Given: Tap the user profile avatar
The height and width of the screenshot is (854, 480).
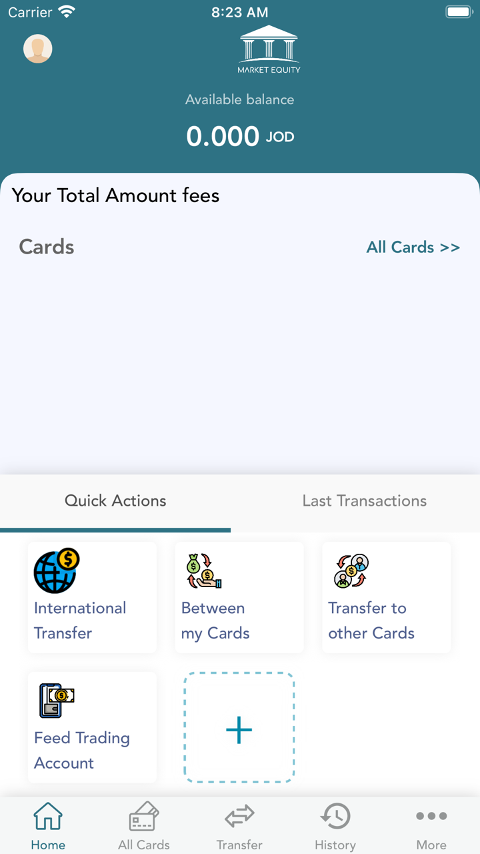Looking at the screenshot, I should (38, 49).
